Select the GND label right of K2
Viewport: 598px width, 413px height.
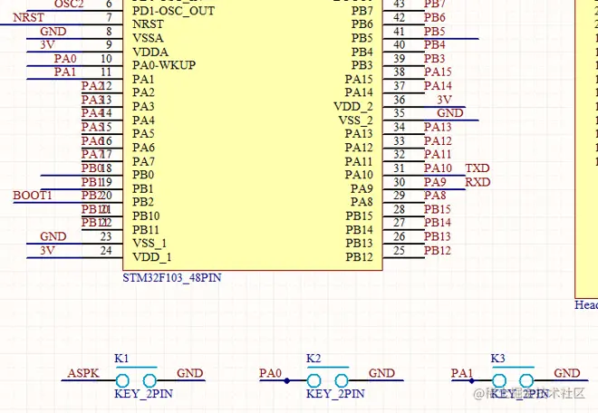tap(381, 373)
